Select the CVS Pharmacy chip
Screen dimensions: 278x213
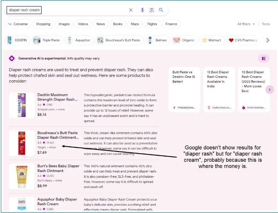pyautogui.click(x=243, y=40)
